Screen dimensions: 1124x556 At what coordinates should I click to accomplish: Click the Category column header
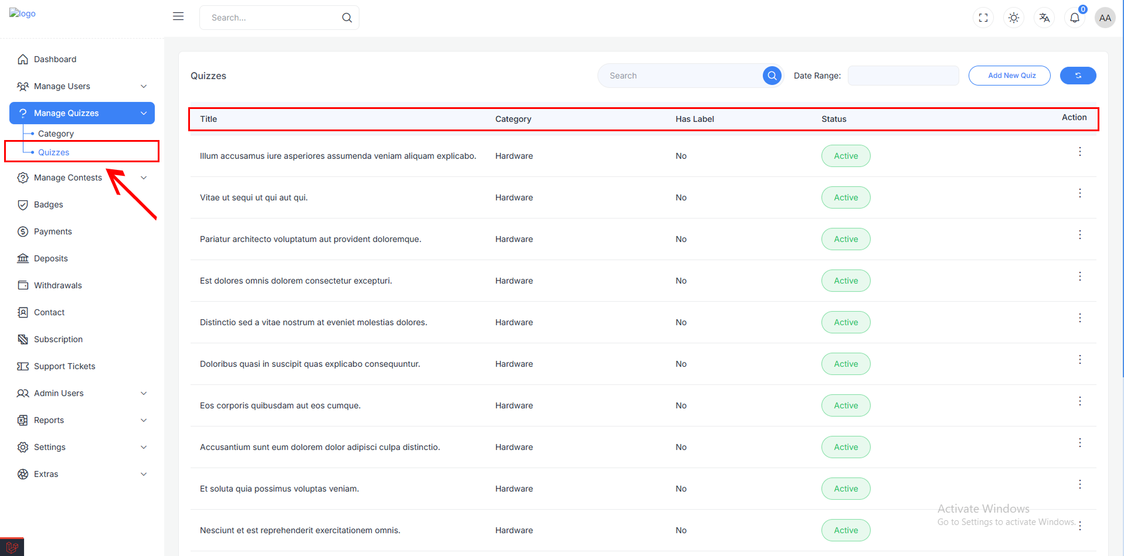pos(513,119)
